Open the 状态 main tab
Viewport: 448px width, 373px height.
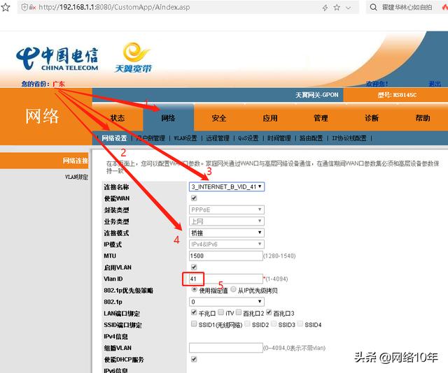[x=118, y=118]
